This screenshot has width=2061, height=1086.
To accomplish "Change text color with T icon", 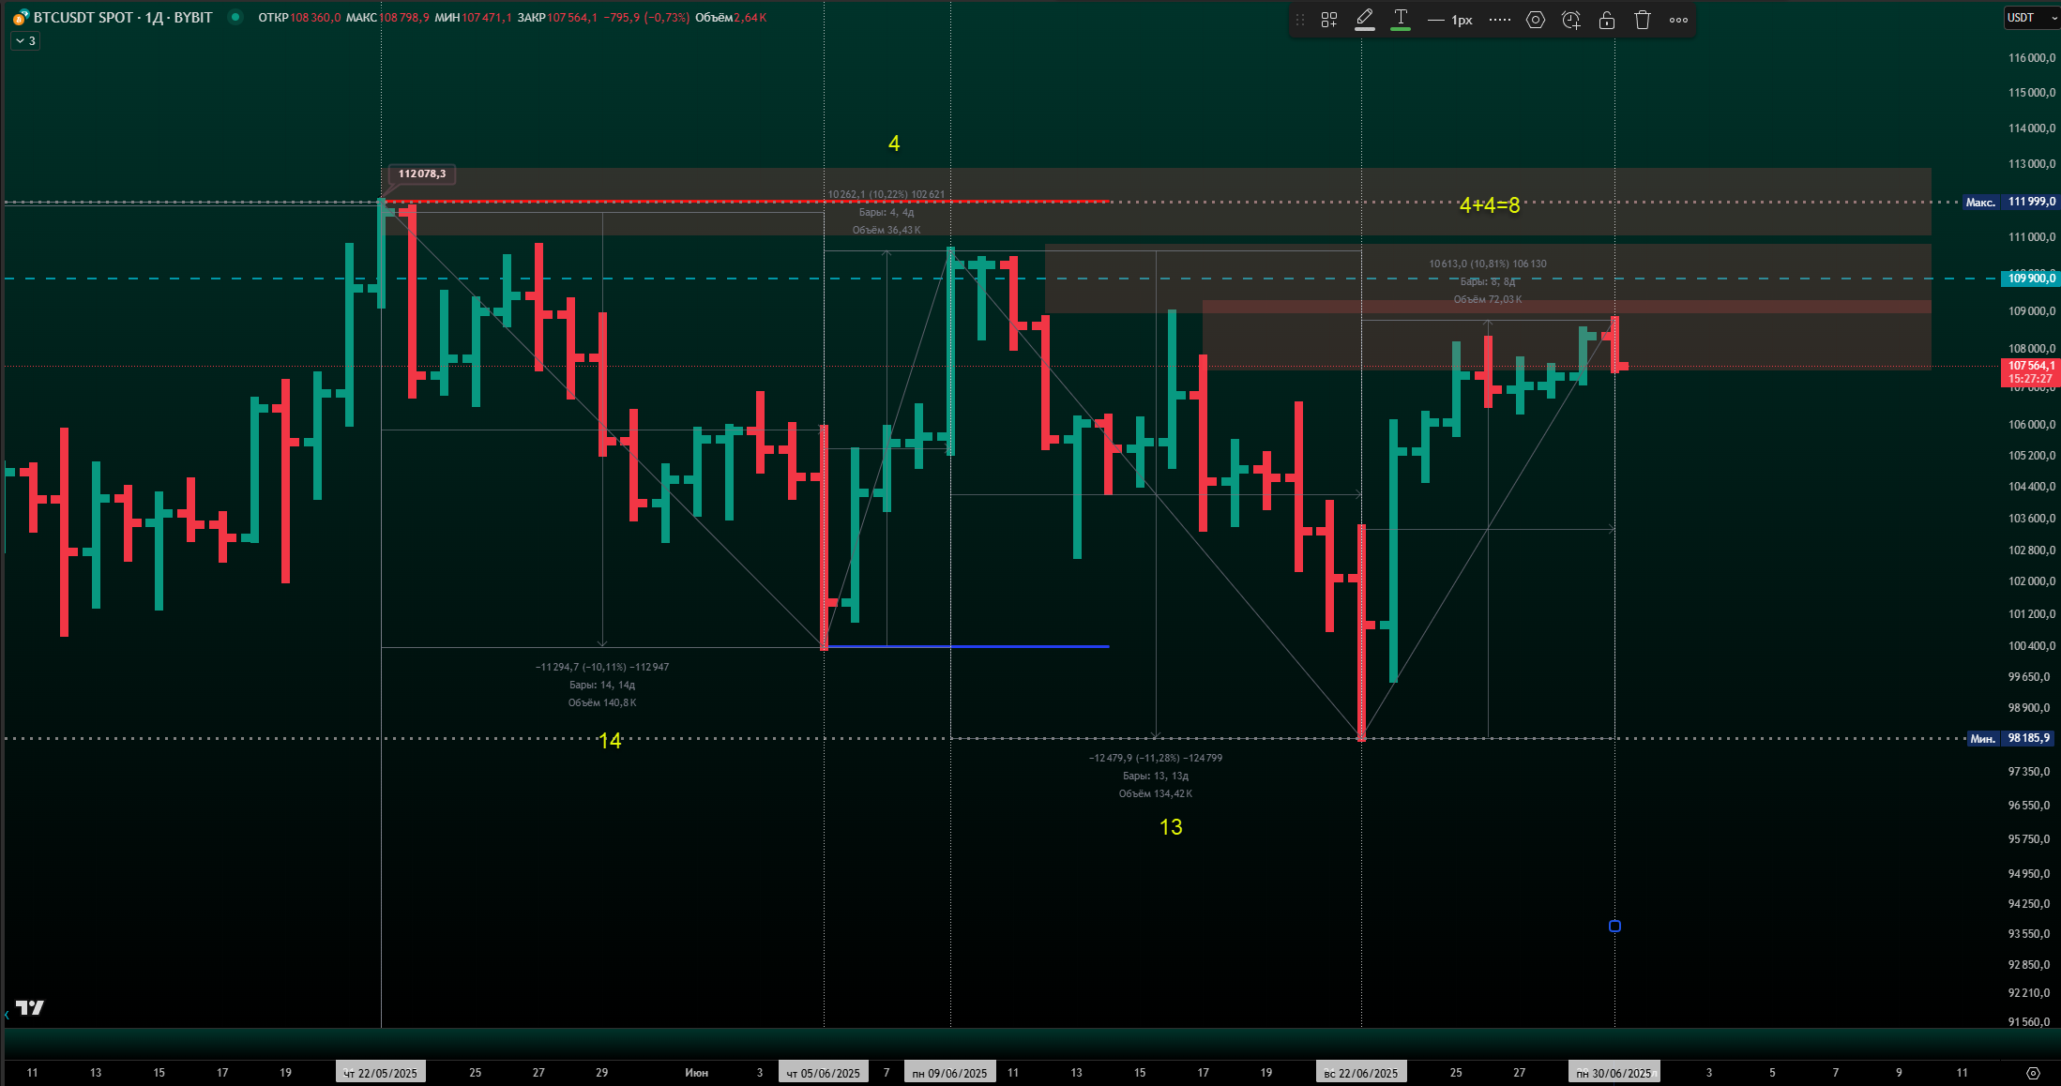I will [x=1401, y=20].
